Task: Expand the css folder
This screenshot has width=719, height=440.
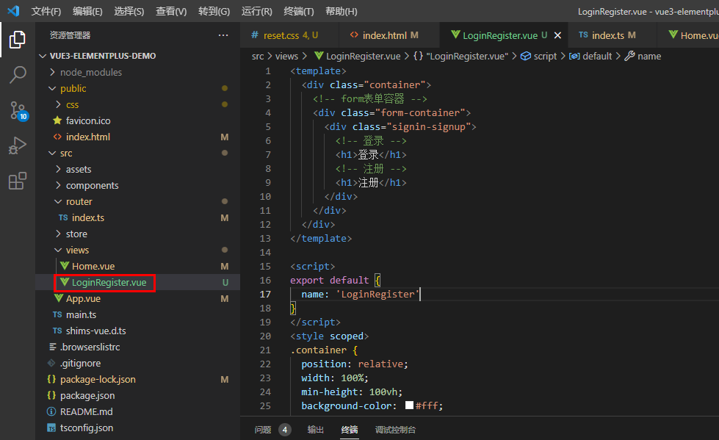Action: point(58,104)
